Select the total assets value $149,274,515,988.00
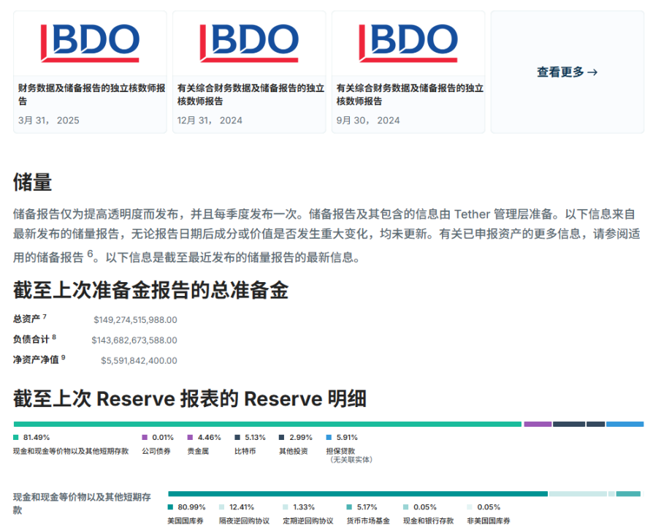This screenshot has height=532, width=653. click(x=135, y=320)
